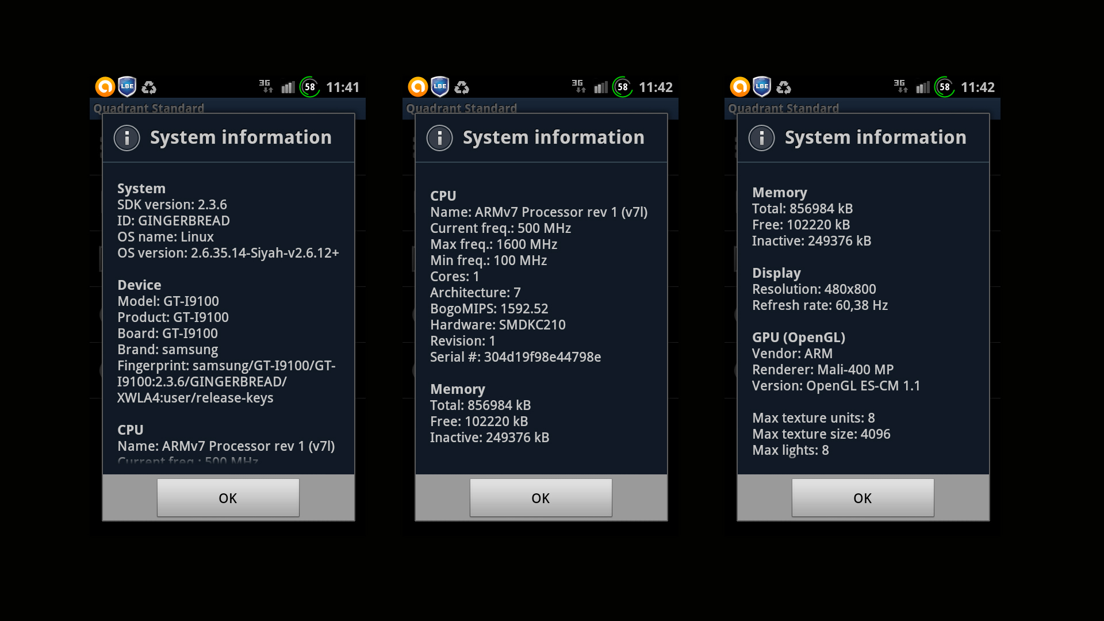Click OK in the right dialog

[x=863, y=498]
